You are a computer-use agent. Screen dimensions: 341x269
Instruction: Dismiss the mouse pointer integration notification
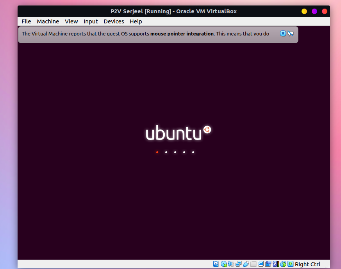[x=283, y=34]
